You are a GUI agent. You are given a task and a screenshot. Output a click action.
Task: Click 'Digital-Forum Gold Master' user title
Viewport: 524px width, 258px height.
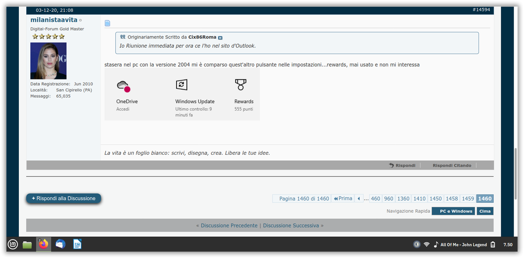click(x=57, y=29)
